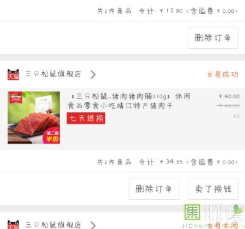
Task: Tap the 合计 ¥34.35 order total line
Action: click(x=167, y=162)
